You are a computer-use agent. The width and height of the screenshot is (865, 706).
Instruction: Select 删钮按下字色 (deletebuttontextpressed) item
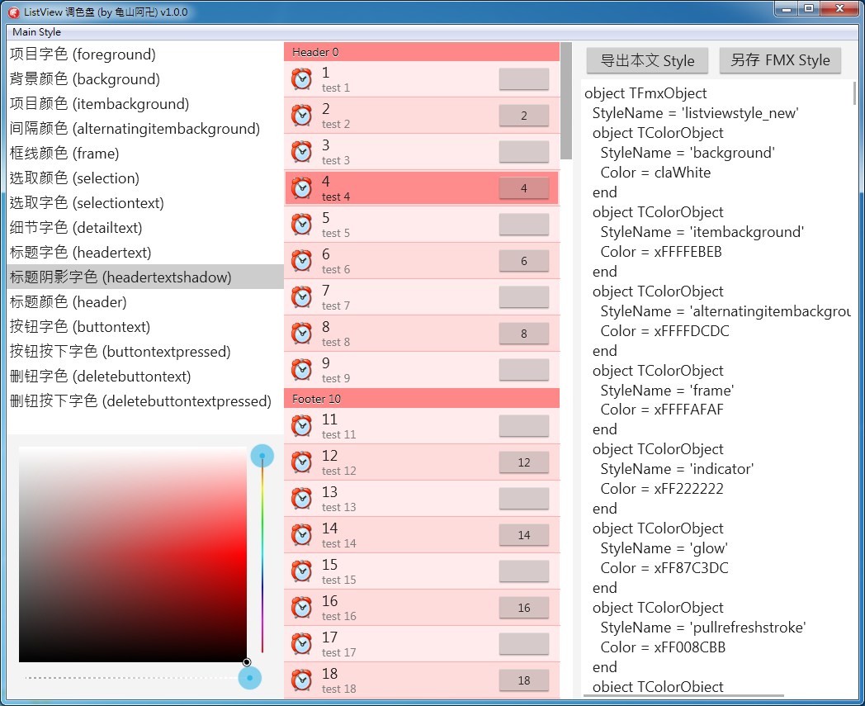145,401
